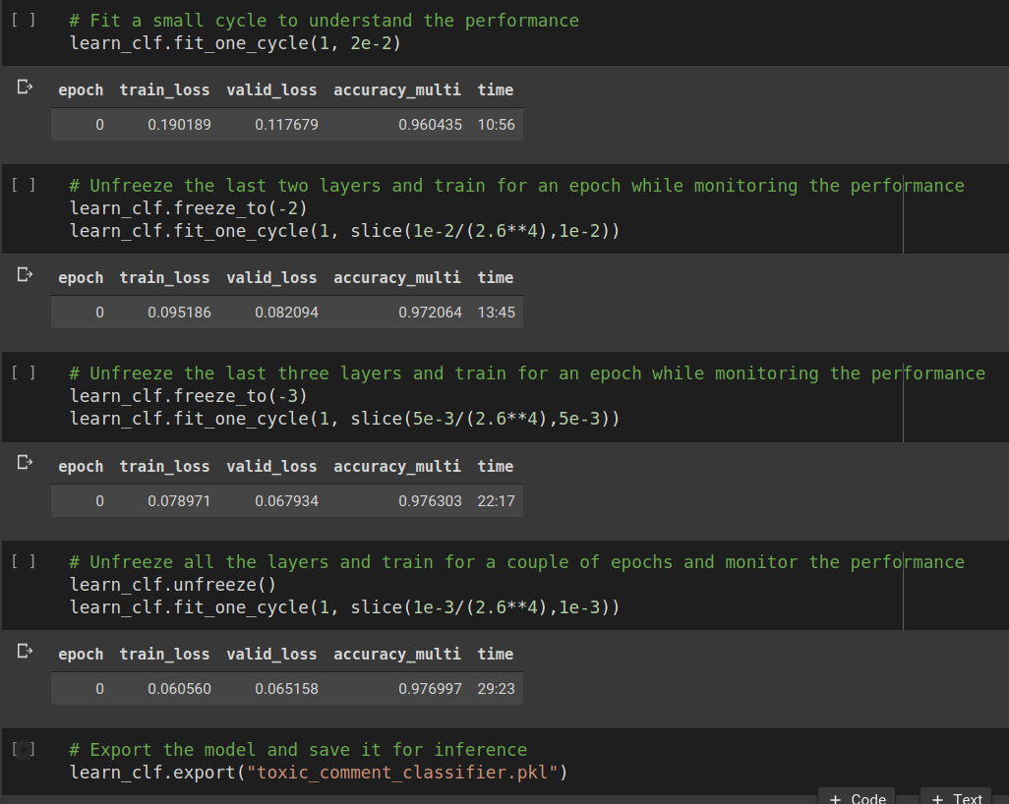This screenshot has width=1009, height=804.
Task: Click time value 22:17
Action: 496,501
